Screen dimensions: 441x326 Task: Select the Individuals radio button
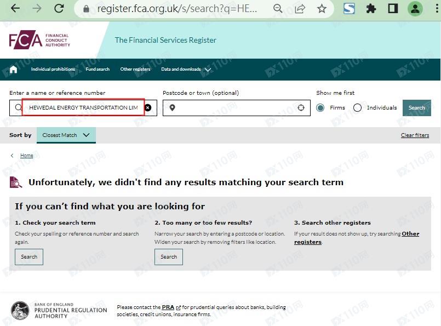point(358,107)
